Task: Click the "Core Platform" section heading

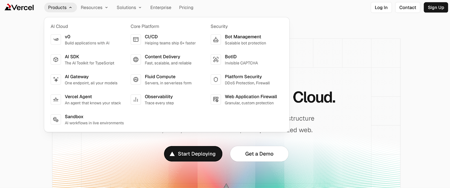Action: (x=145, y=26)
